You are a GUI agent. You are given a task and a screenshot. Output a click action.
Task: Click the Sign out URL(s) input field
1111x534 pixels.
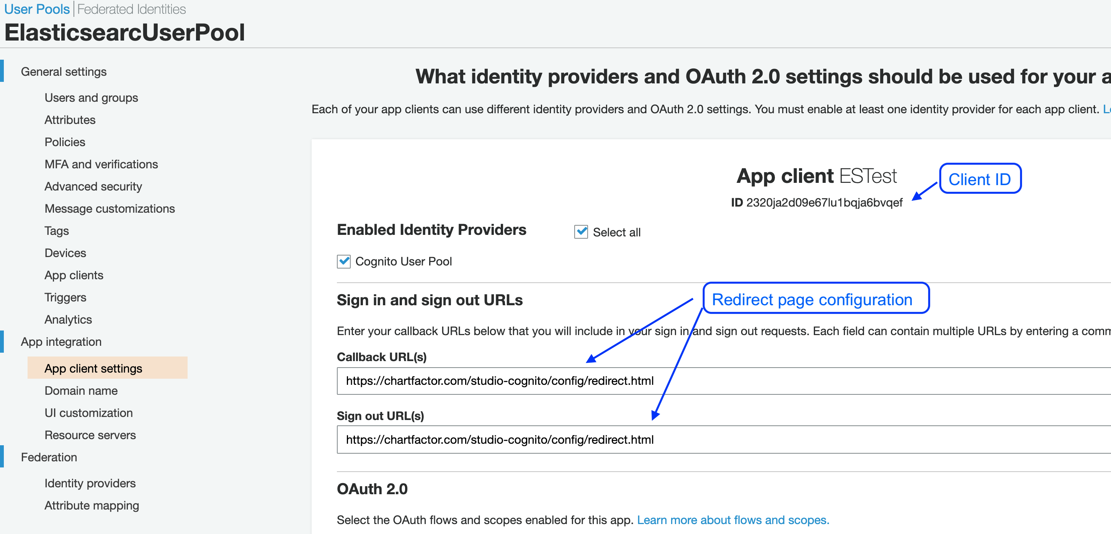690,440
